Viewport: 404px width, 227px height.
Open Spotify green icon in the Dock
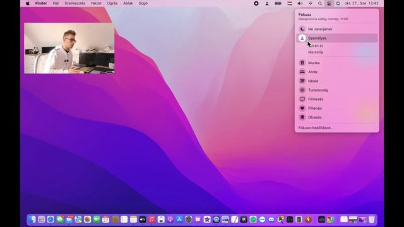pyautogui.click(x=253, y=219)
